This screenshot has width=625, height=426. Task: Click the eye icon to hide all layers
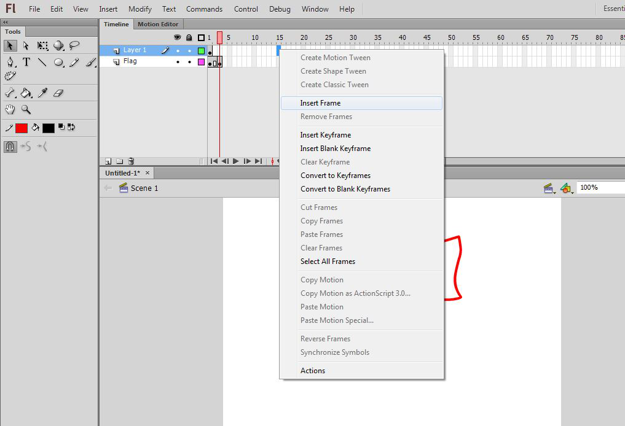[x=178, y=37]
